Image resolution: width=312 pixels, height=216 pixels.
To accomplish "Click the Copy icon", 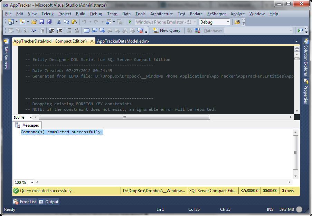I will pos(66,22).
